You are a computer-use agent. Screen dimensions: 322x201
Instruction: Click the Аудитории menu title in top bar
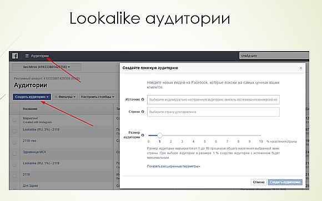pos(40,56)
